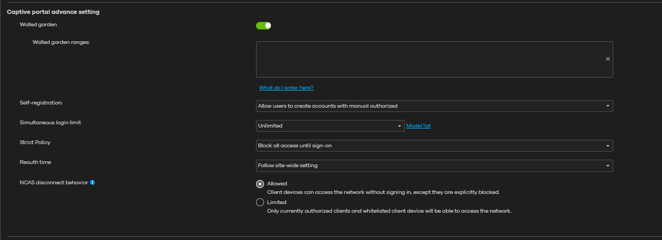Image resolution: width=662 pixels, height=240 pixels.
Task: Toggle the Walled garden switch off
Action: (x=264, y=26)
